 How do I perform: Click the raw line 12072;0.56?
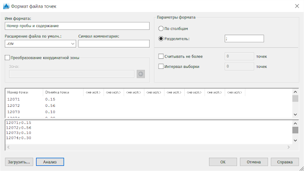pos(19,128)
